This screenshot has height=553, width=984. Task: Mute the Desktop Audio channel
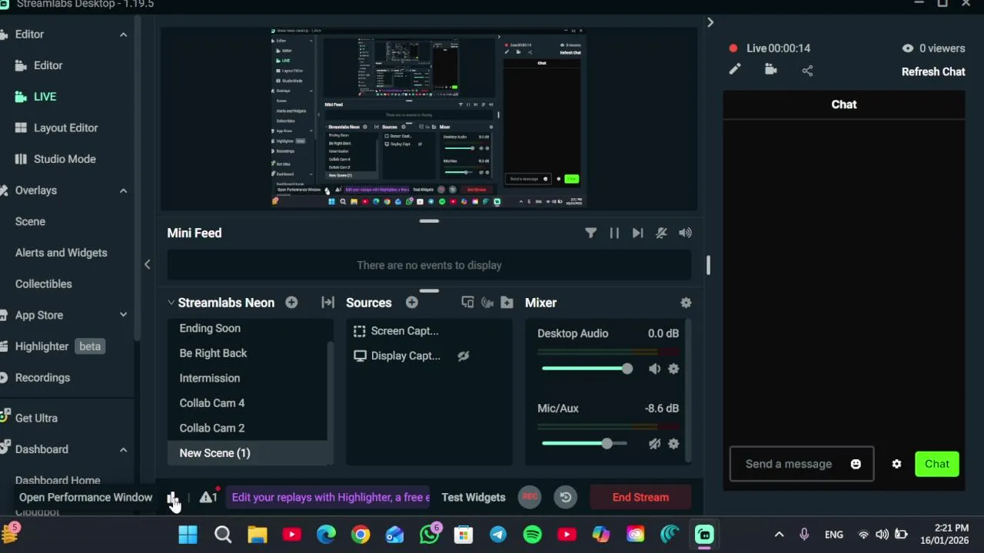click(654, 369)
